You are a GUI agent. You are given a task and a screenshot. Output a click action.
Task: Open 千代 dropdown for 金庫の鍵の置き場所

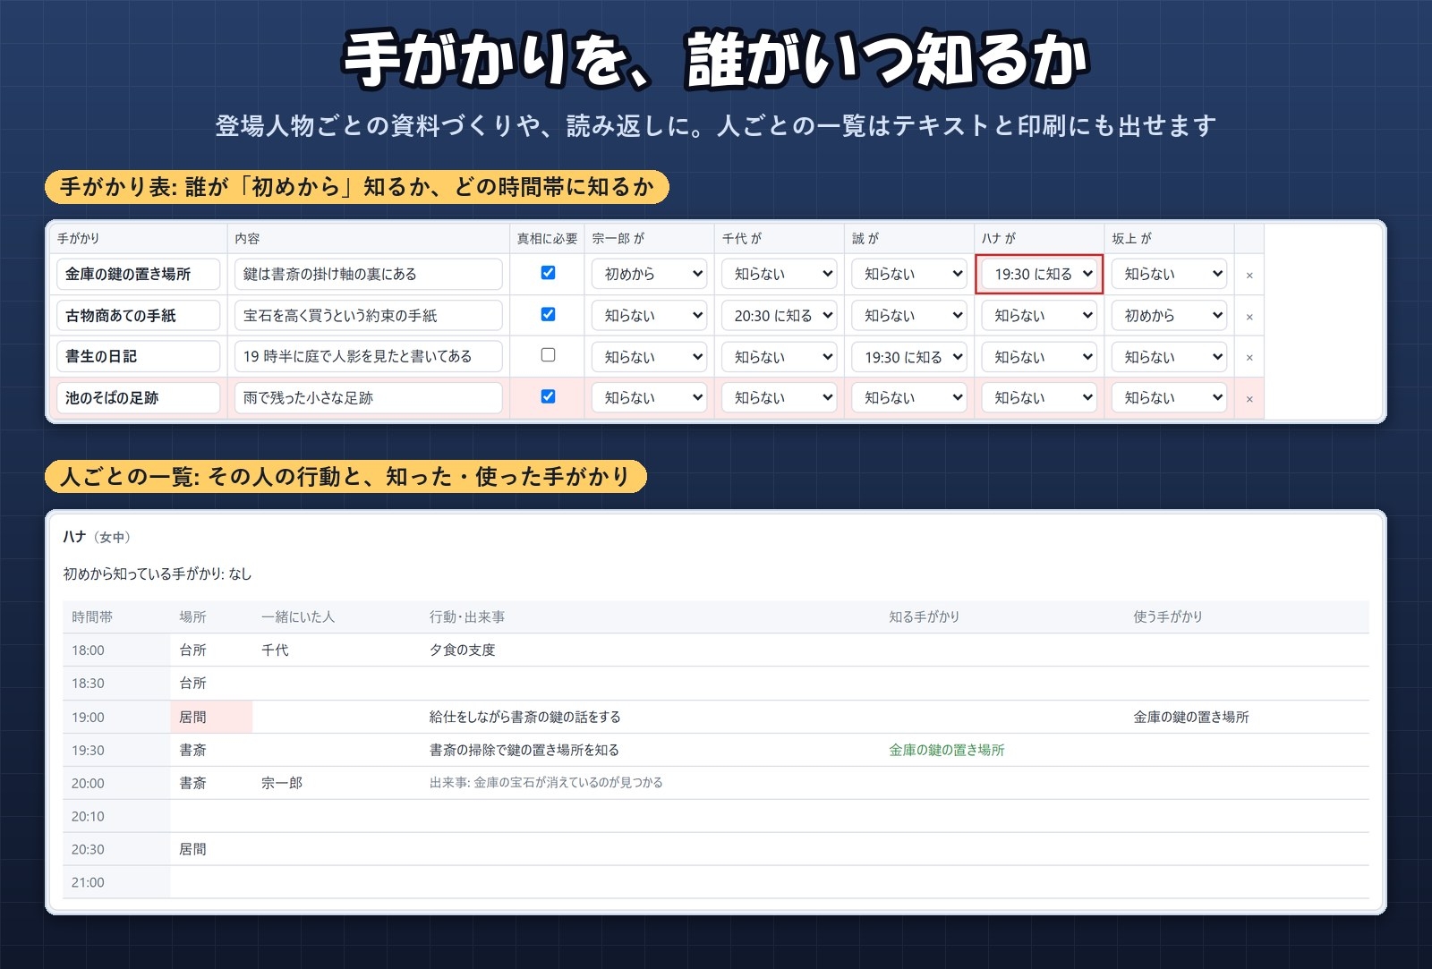pyautogui.click(x=779, y=274)
